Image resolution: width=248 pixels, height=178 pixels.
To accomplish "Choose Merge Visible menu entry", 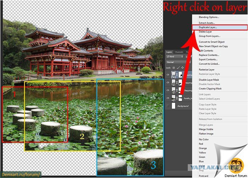I will click(206, 129).
